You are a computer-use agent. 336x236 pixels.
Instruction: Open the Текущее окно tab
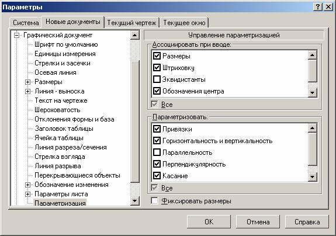pyautogui.click(x=184, y=23)
